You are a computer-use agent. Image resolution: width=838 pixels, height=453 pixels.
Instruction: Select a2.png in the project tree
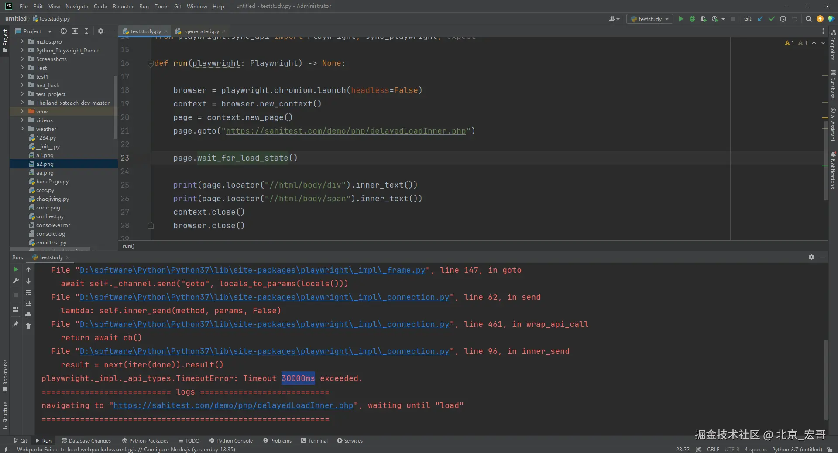pos(45,164)
